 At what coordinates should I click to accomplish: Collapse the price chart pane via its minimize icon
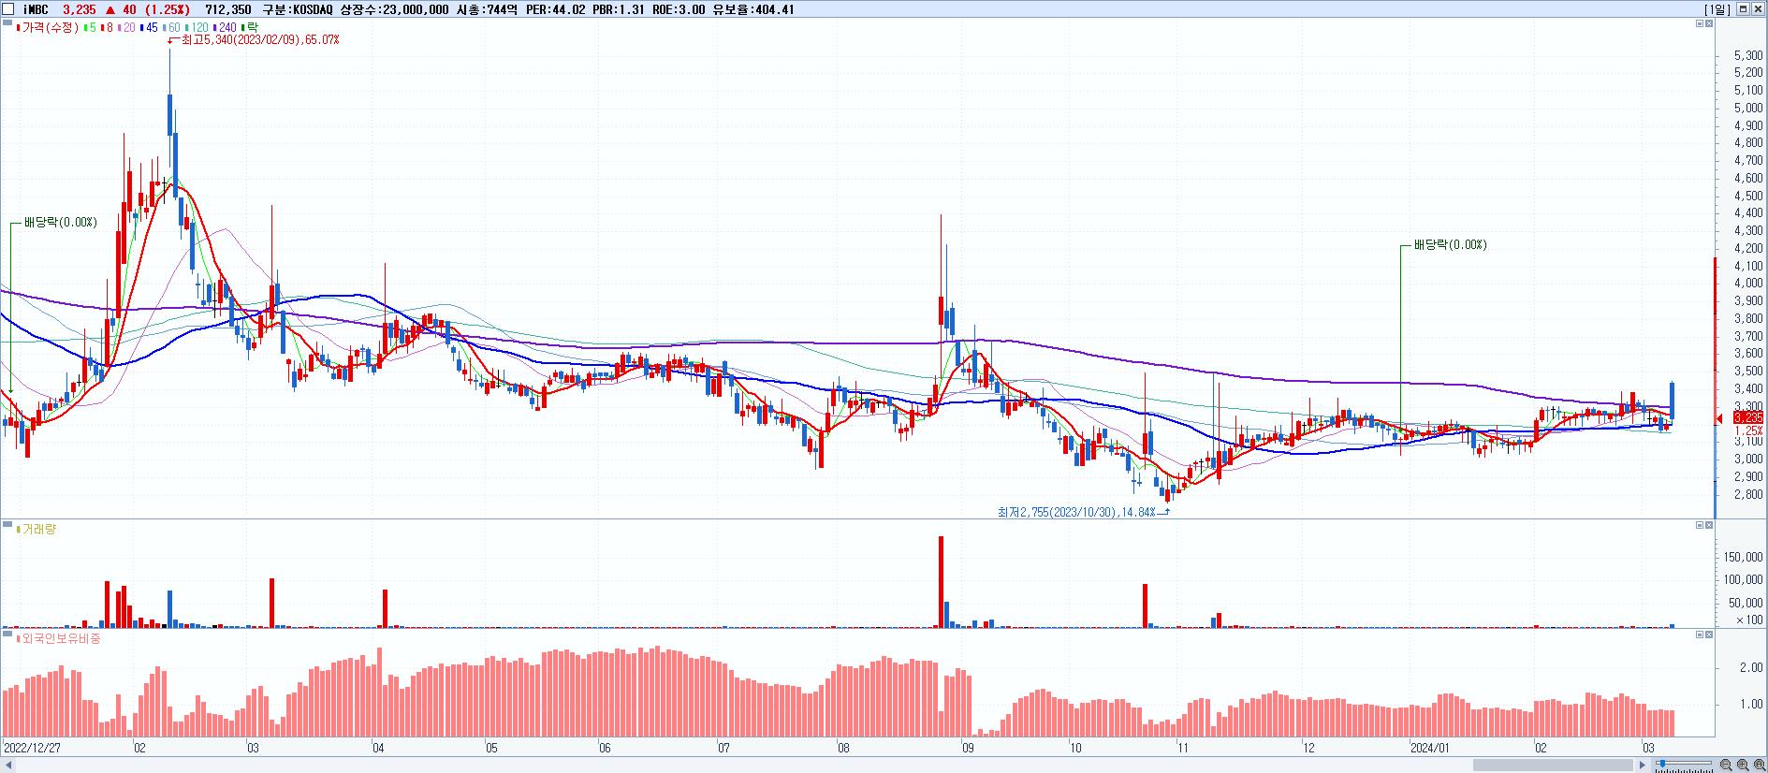pyautogui.click(x=1700, y=23)
